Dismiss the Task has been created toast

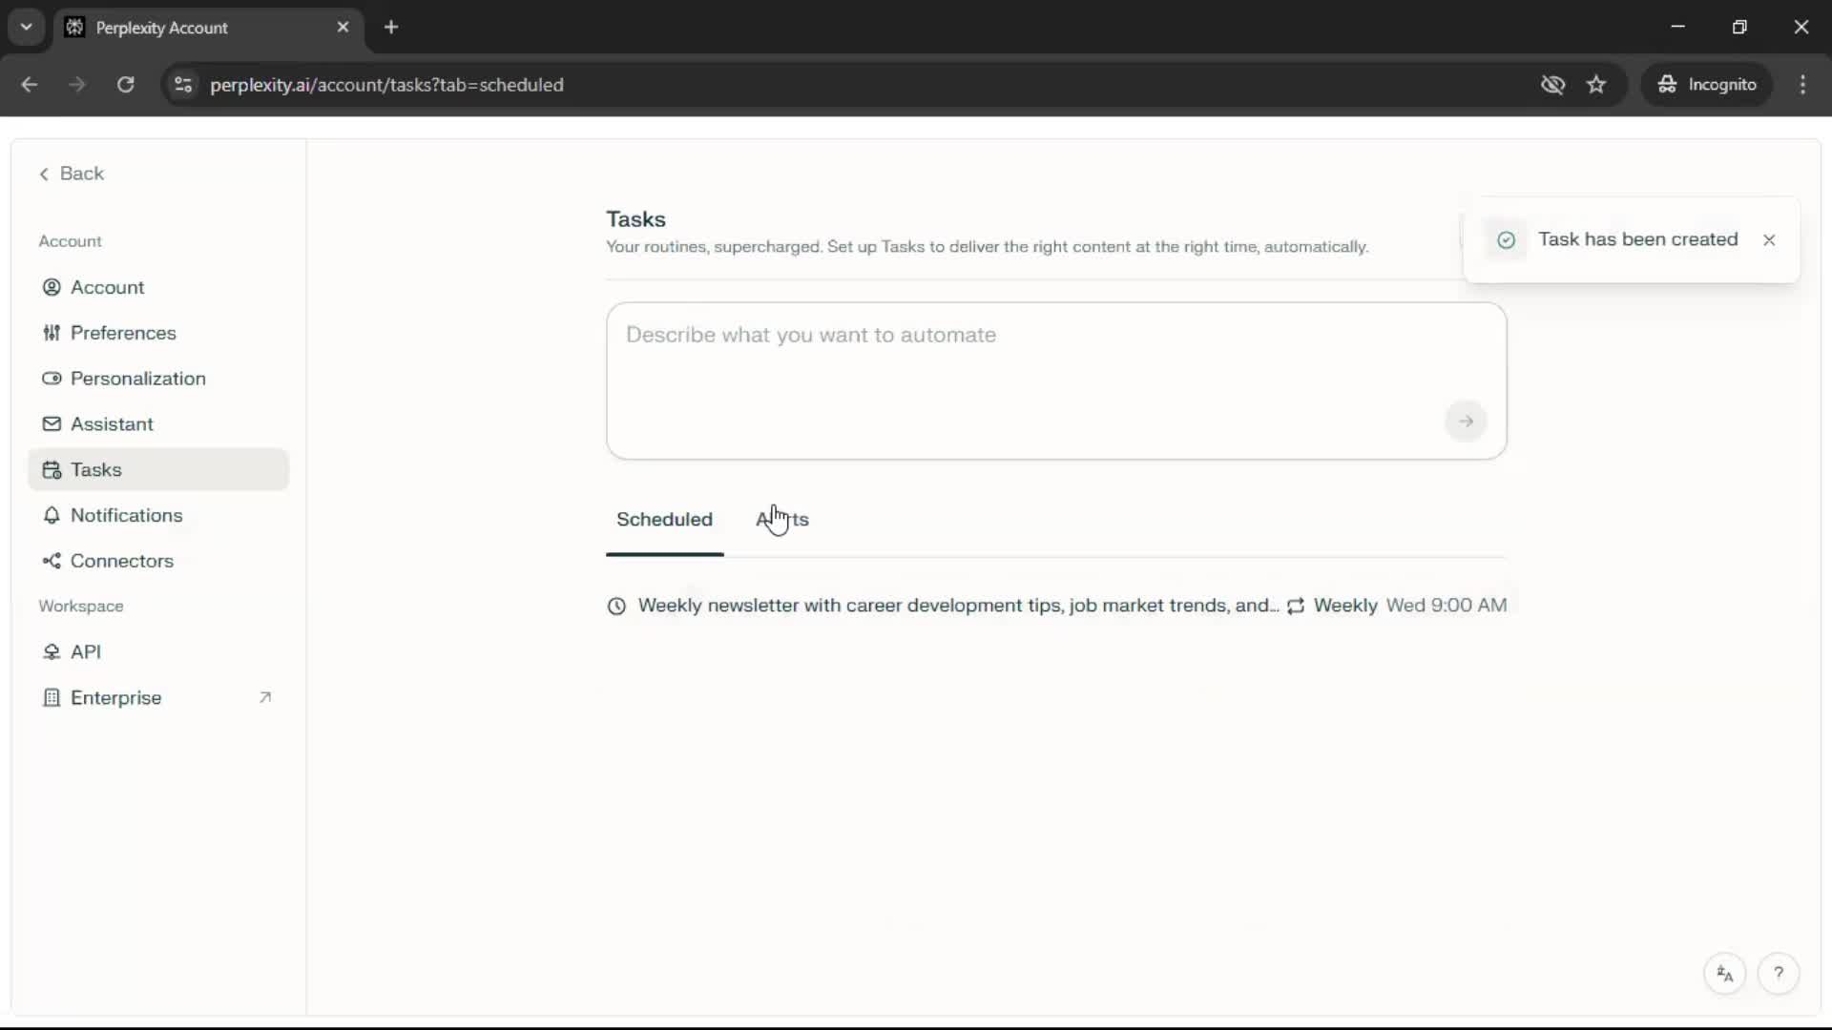[1769, 239]
